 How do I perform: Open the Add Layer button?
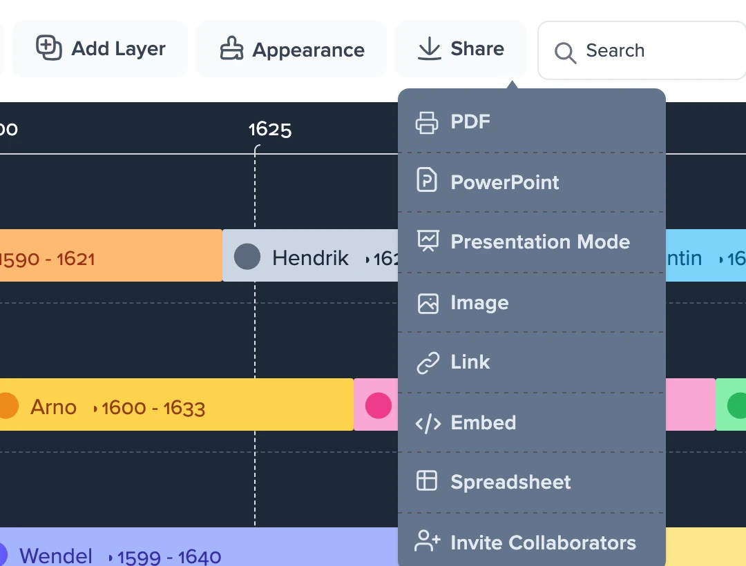pyautogui.click(x=100, y=48)
